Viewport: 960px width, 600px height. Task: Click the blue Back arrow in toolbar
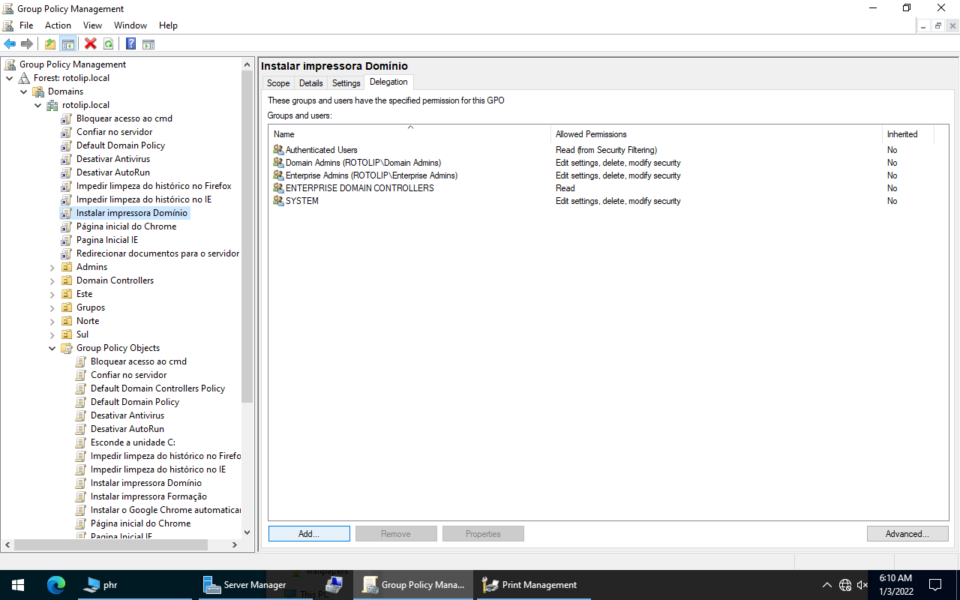point(10,44)
